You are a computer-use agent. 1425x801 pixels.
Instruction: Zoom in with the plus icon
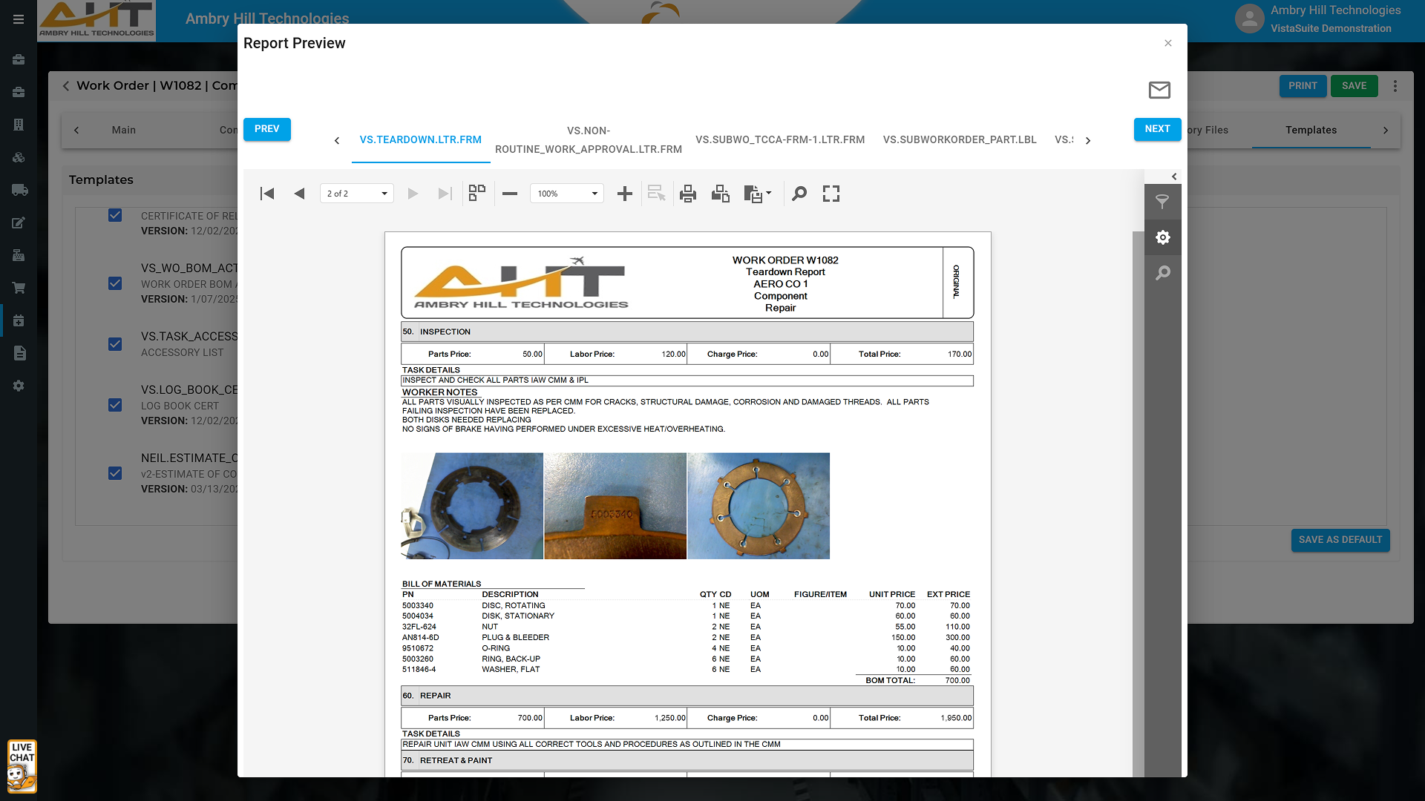coord(625,194)
